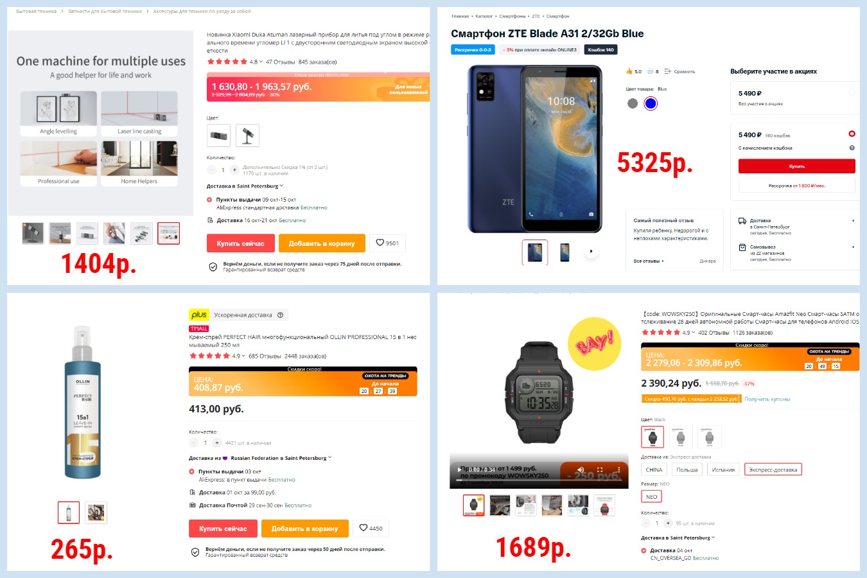Viewport: 867px width, 578px height.
Task: Click Добавить в корзину for hair spray
Action: pyautogui.click(x=304, y=529)
